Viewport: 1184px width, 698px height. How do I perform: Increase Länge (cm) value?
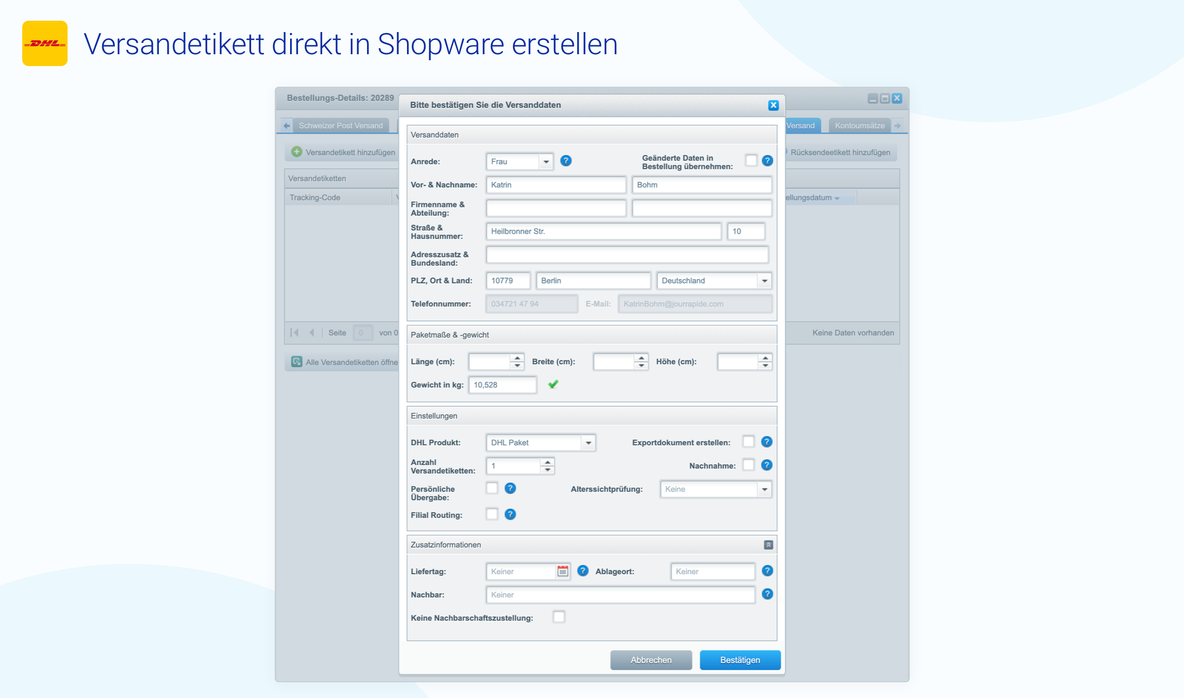pos(517,357)
